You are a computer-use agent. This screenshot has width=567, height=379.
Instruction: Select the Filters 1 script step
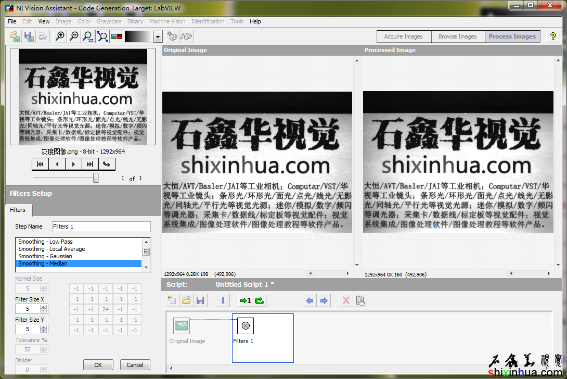[x=263, y=338]
